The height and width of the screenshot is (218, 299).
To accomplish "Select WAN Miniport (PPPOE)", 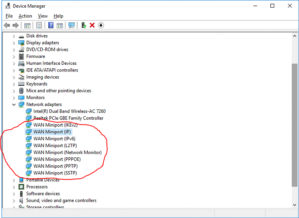I will [x=57, y=159].
